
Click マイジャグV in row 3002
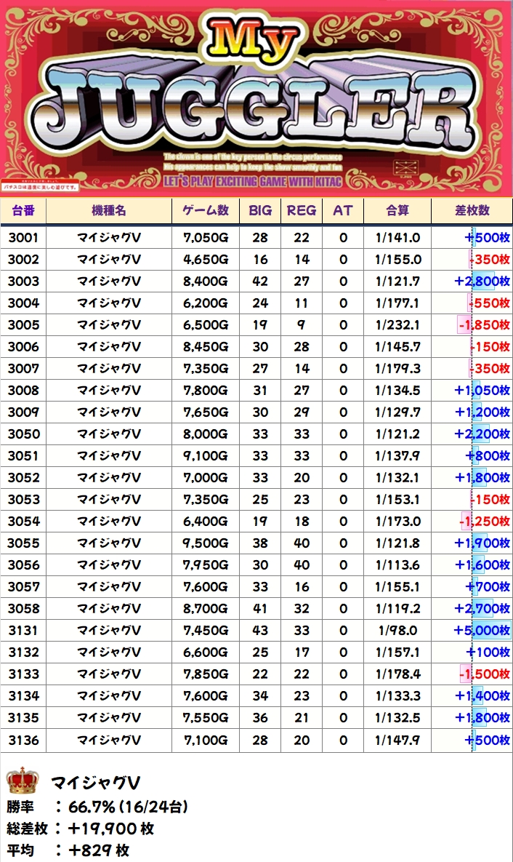[x=109, y=260]
